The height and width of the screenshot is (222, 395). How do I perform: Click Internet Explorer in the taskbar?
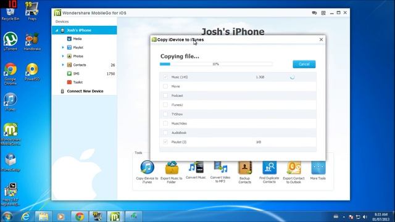pyautogui.click(x=25, y=216)
